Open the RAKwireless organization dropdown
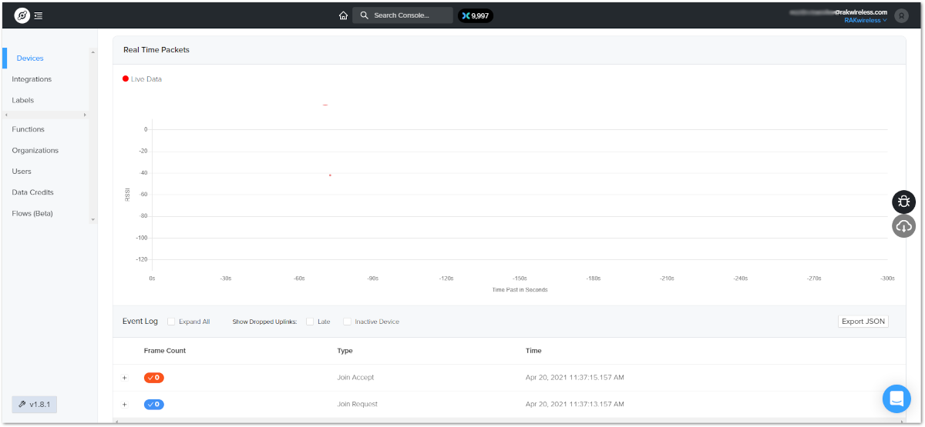The height and width of the screenshot is (427, 925). coord(866,21)
